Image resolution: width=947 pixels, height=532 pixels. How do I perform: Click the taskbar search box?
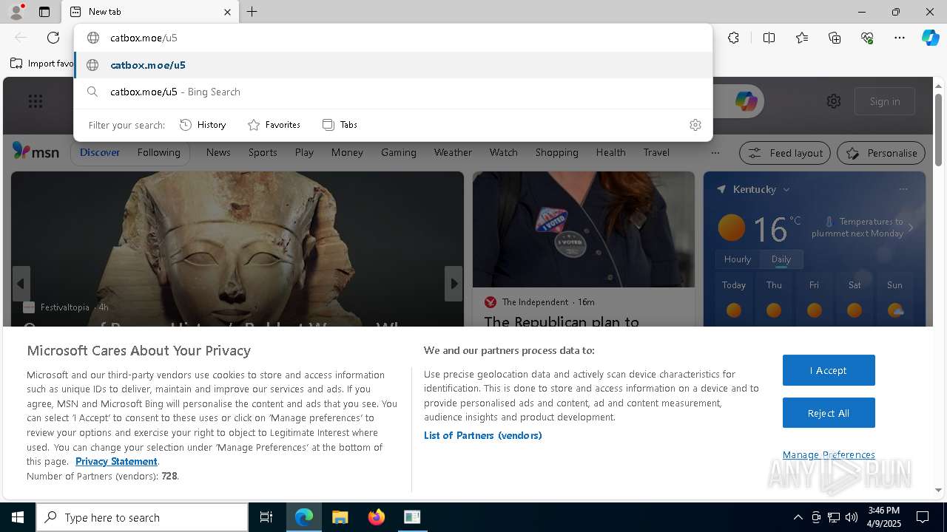click(x=142, y=517)
